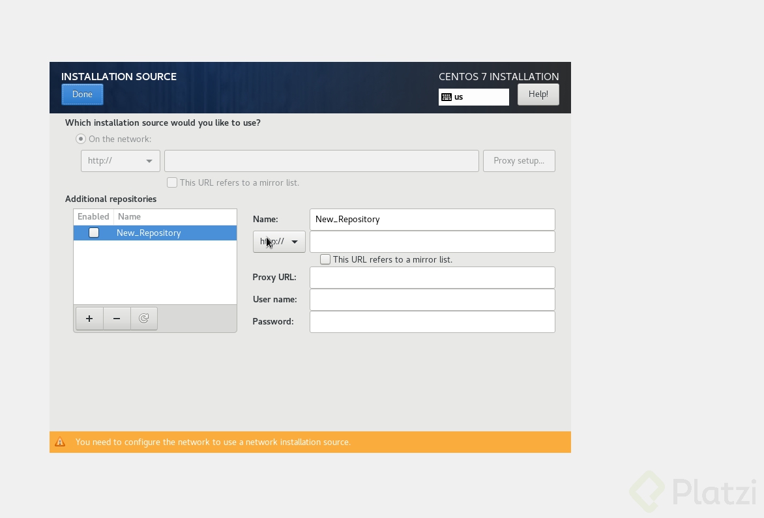
Task: Click the Name column header in repository list
Action: 129,216
